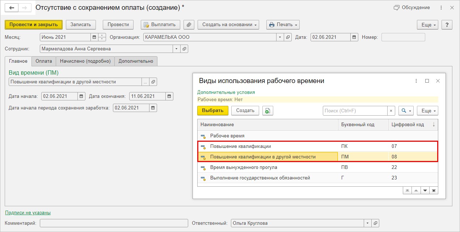Expand the Ответственный dropdown list
460x232 pixels.
(x=368, y=223)
